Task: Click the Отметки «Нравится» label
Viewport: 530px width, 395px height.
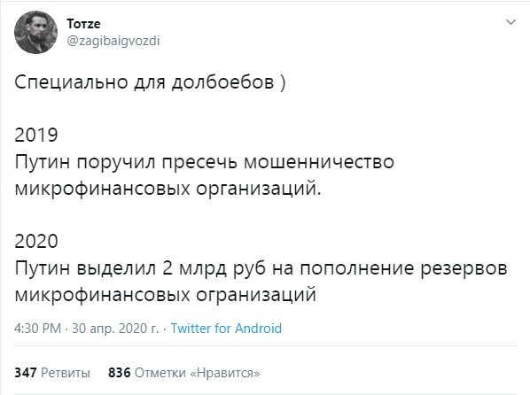Action: 198,373
